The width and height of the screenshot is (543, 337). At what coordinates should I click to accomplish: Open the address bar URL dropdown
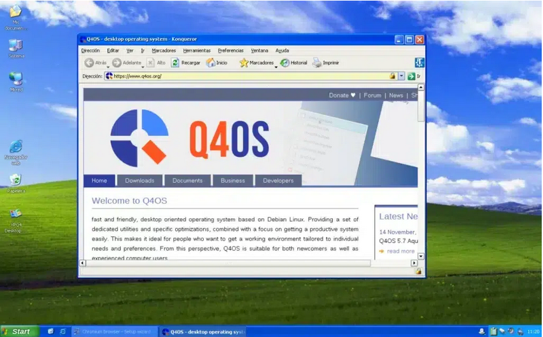402,76
